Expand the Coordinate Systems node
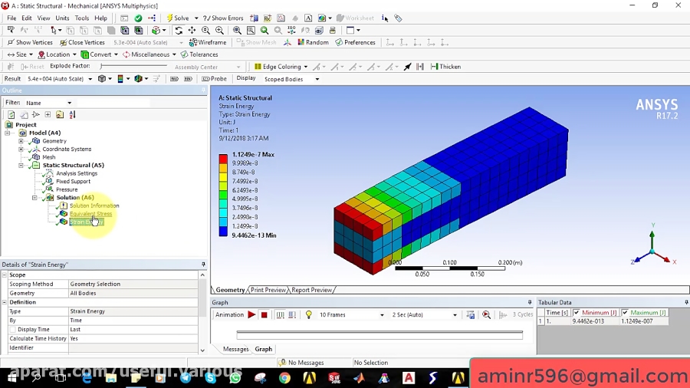Viewport: 690px width, 388px height. click(21, 149)
